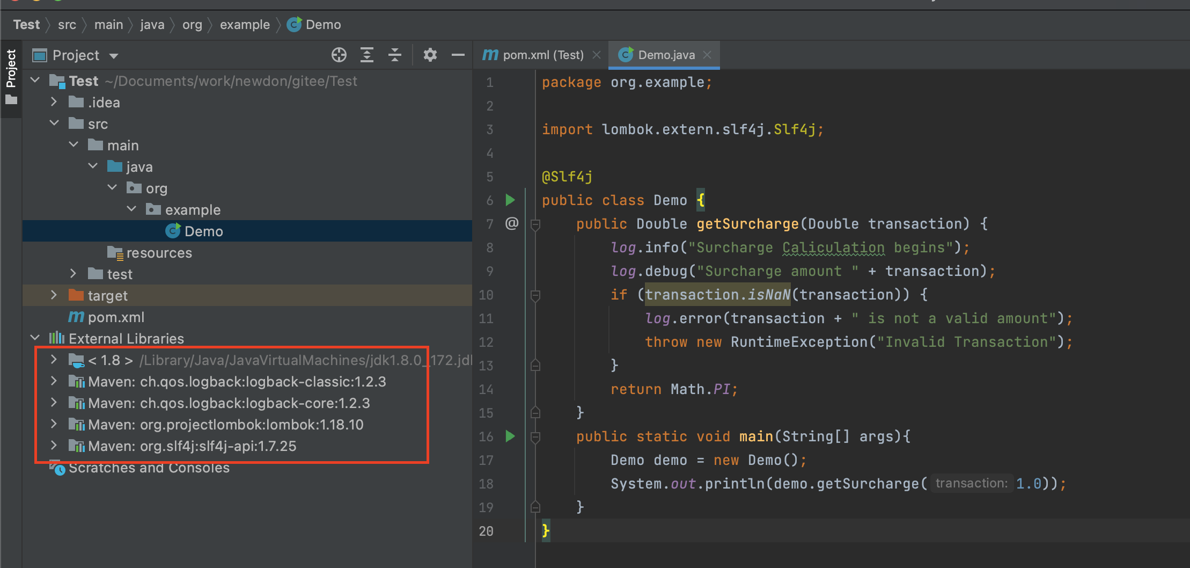Click the Test breadcrumb
The width and height of the screenshot is (1190, 568).
point(26,25)
